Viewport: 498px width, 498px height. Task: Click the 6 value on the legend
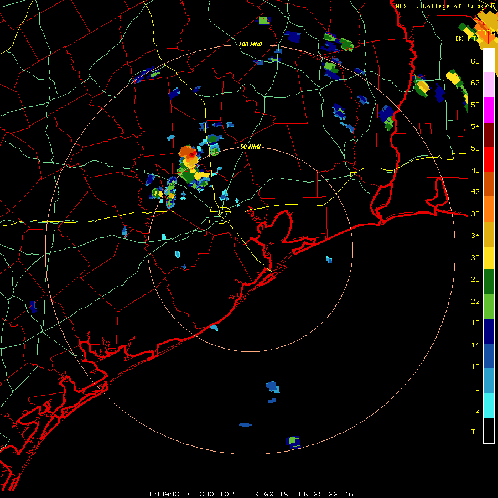click(477, 388)
